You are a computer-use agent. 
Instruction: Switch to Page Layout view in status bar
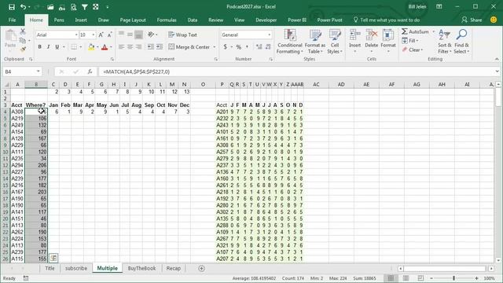[406, 278]
